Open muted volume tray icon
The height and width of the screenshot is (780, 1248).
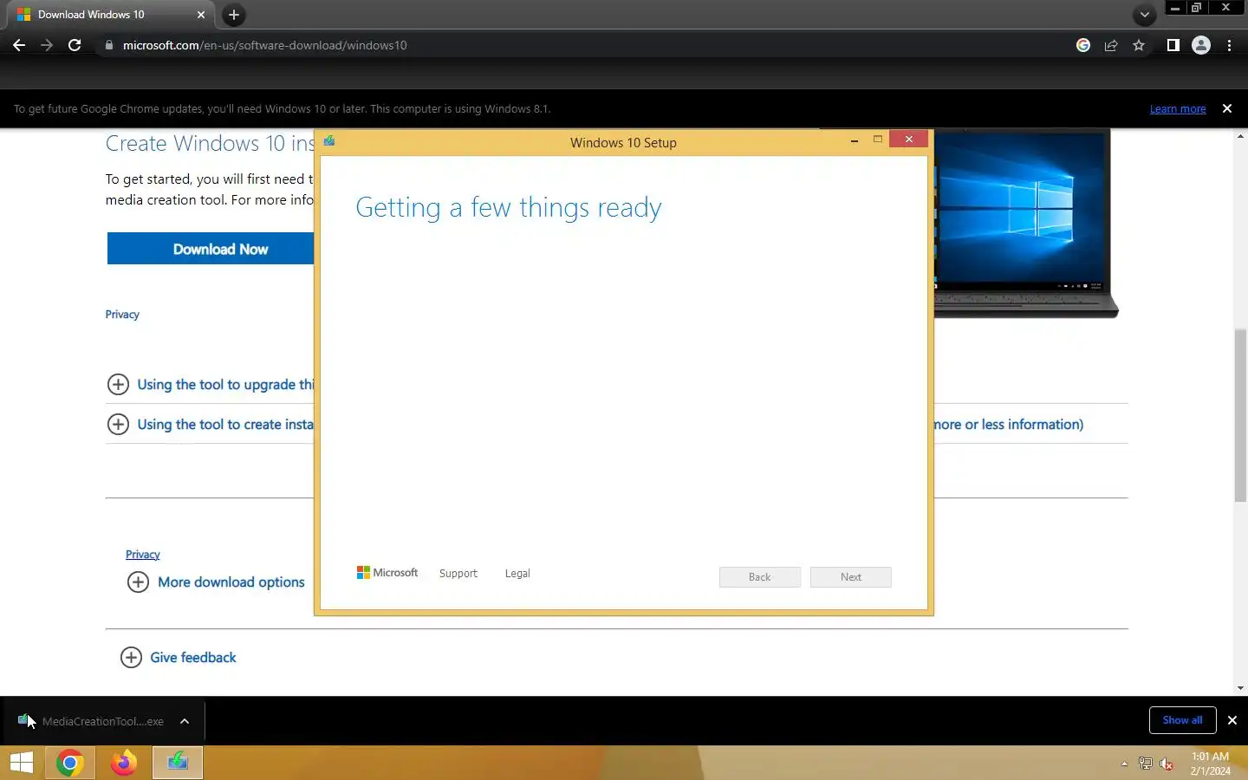(1167, 764)
